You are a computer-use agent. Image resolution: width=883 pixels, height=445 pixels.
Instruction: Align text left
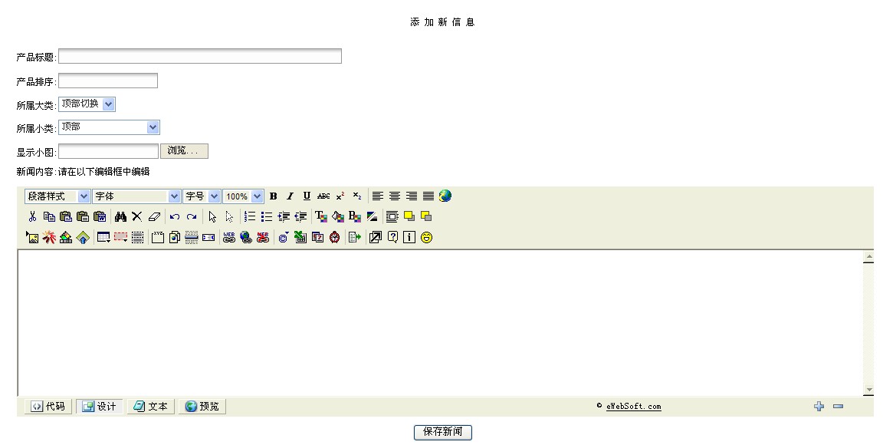click(378, 196)
